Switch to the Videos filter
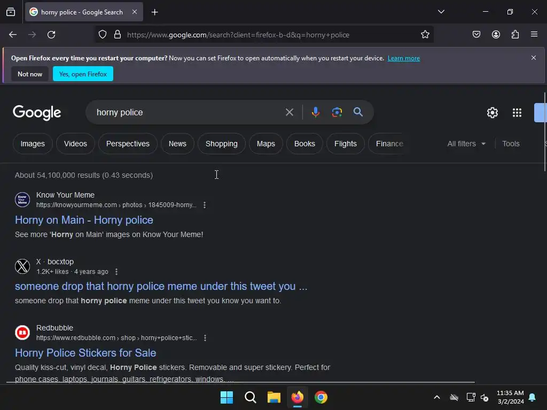Screen dimensions: 547x410 click(x=75, y=144)
